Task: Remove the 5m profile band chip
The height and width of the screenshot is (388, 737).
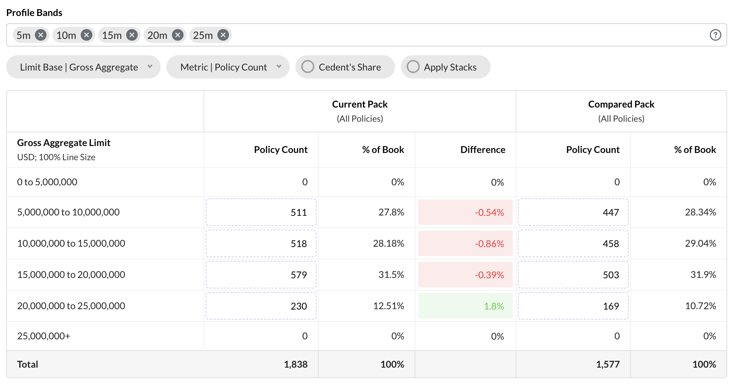Action: (x=41, y=35)
